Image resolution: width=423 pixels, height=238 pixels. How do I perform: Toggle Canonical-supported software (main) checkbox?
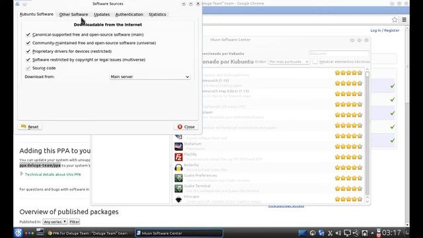[x=28, y=34]
